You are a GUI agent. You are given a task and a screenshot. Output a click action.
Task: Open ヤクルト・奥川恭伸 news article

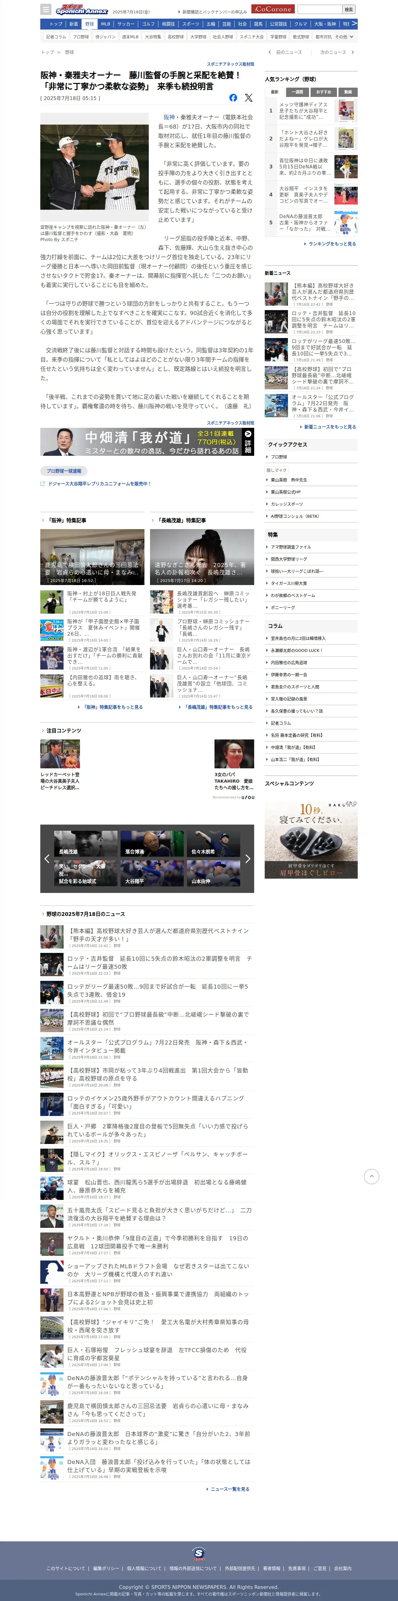point(147,1244)
